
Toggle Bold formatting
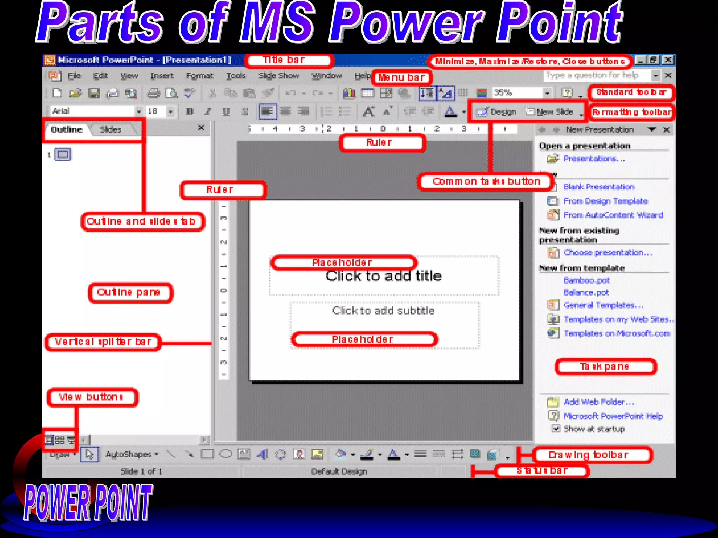190,112
